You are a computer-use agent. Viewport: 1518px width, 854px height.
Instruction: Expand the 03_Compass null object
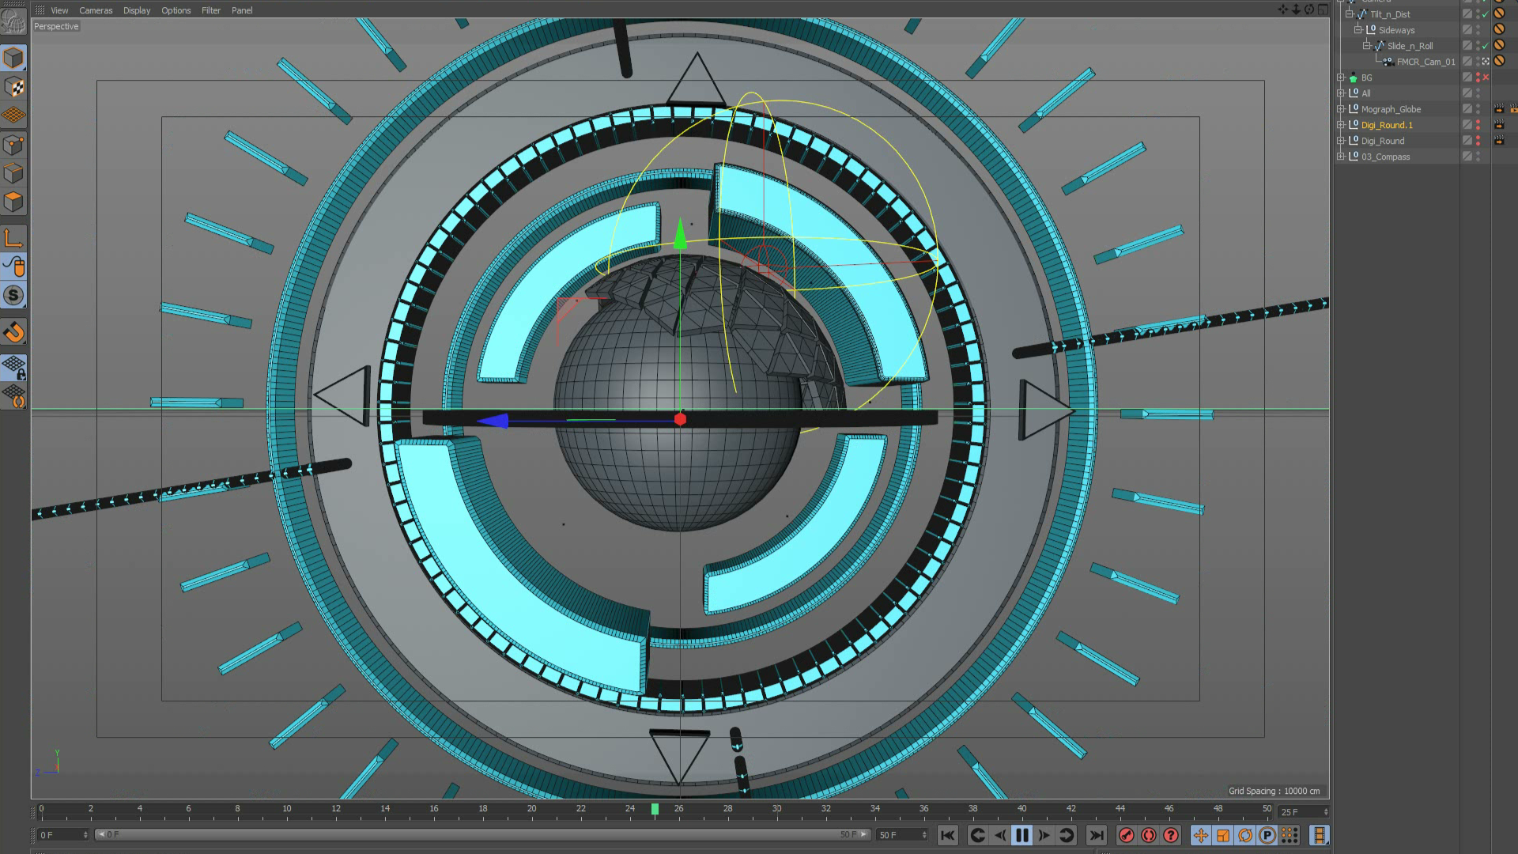(1340, 157)
